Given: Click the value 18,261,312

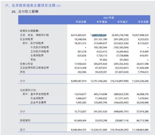Looking at the screenshot, I should [80, 43].
